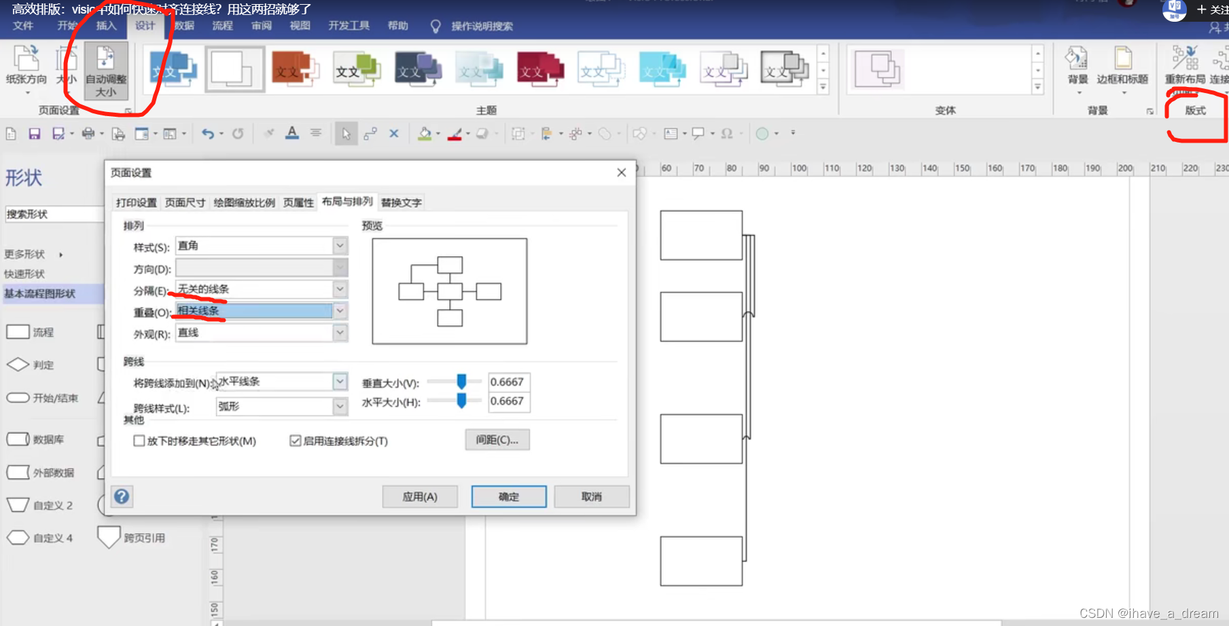Viewport: 1229px width, 626px height.
Task: Open the Separate (分隔) dropdown
Action: click(340, 289)
